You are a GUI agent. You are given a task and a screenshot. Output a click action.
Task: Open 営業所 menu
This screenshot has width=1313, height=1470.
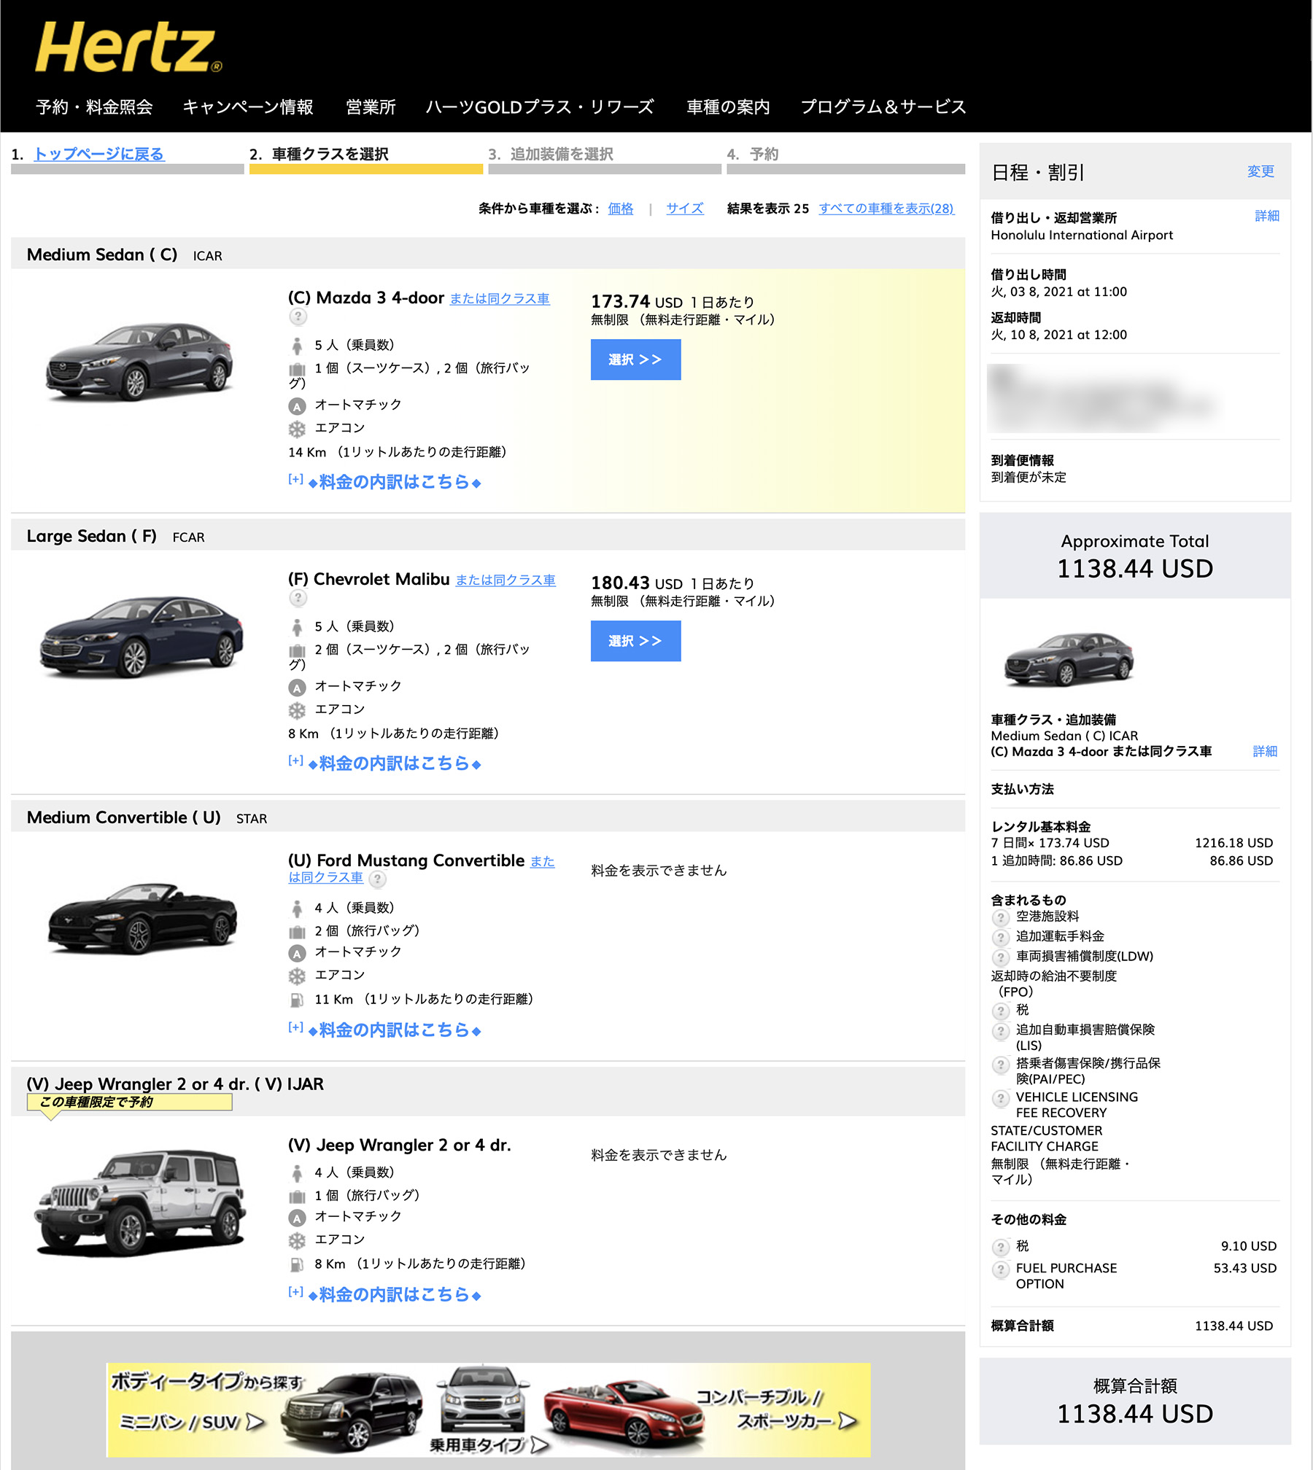tap(371, 107)
